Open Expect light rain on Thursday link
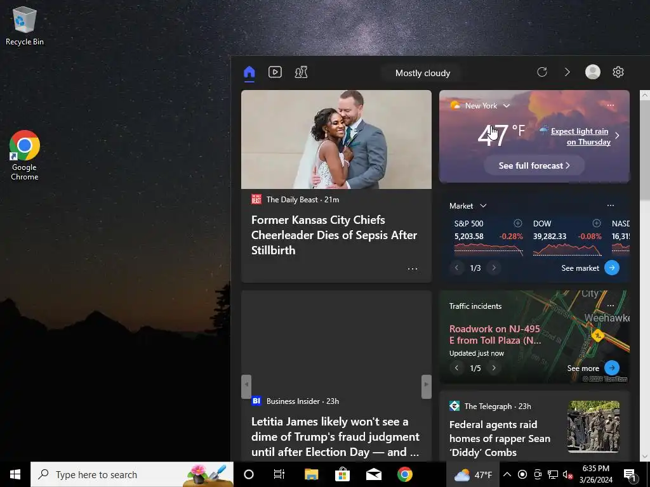 [580, 136]
